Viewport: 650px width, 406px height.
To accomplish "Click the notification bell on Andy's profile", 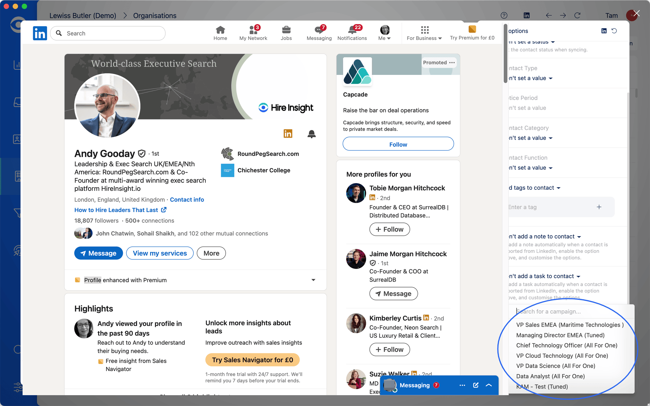I will [x=311, y=134].
